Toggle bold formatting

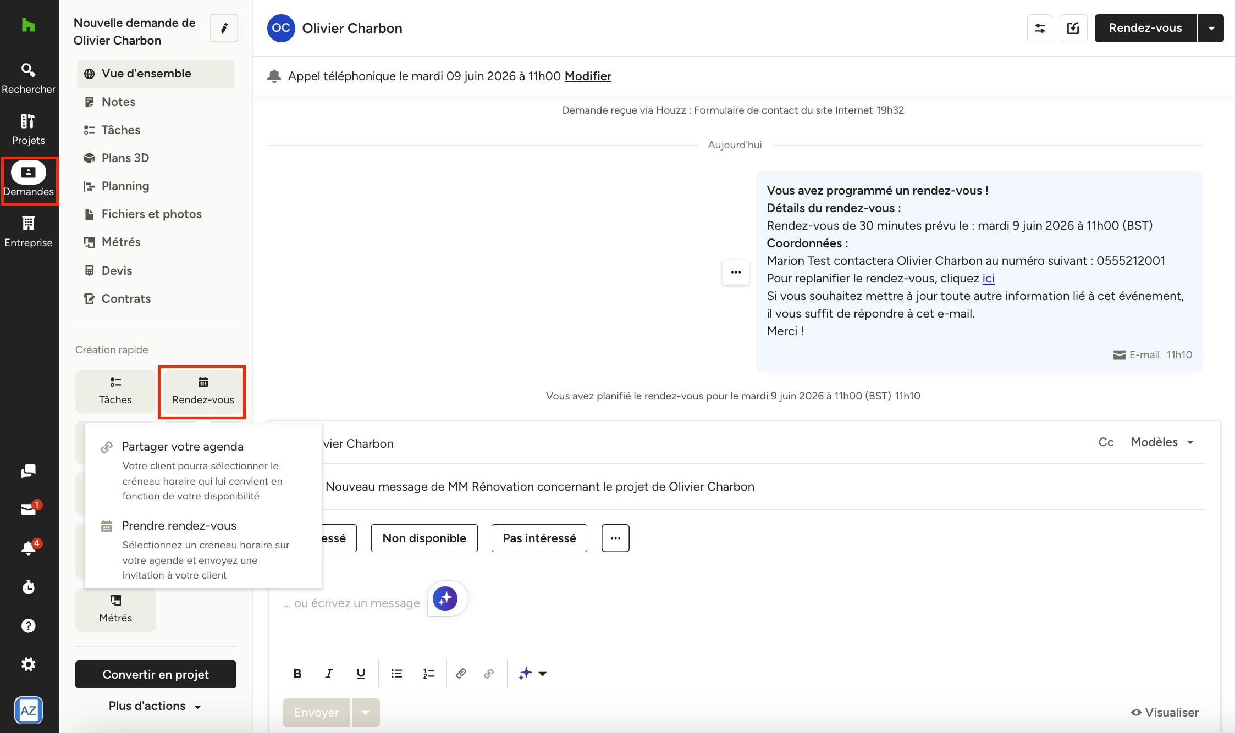point(297,673)
